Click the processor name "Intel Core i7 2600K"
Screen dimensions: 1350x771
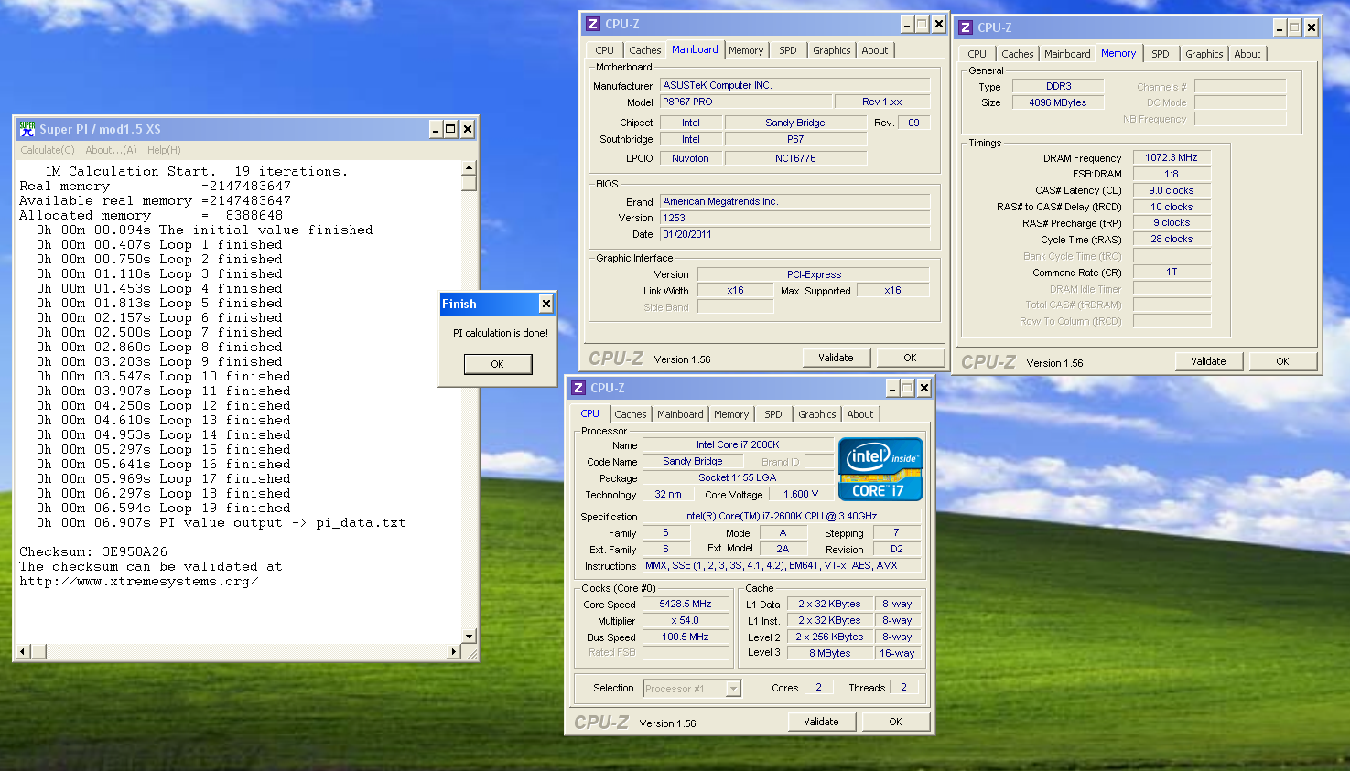[x=738, y=444]
